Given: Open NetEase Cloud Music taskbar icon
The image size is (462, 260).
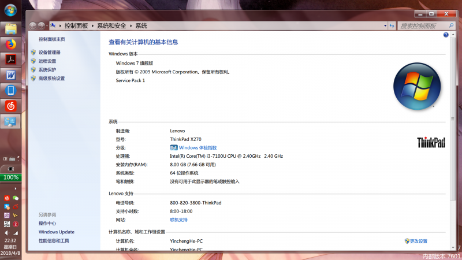Looking at the screenshot, I should 10,106.
